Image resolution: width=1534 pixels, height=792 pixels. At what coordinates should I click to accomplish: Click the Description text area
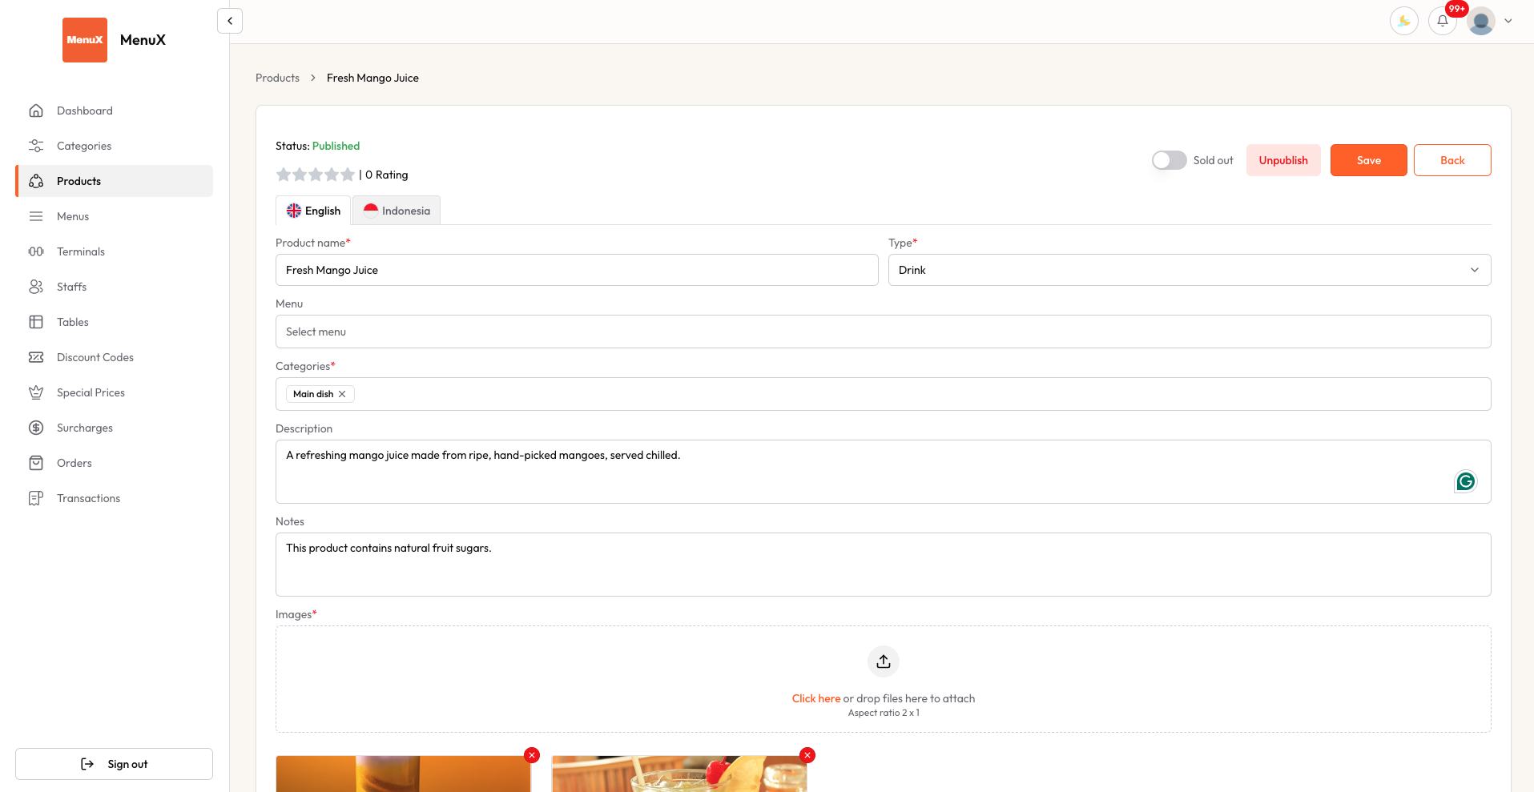point(884,472)
